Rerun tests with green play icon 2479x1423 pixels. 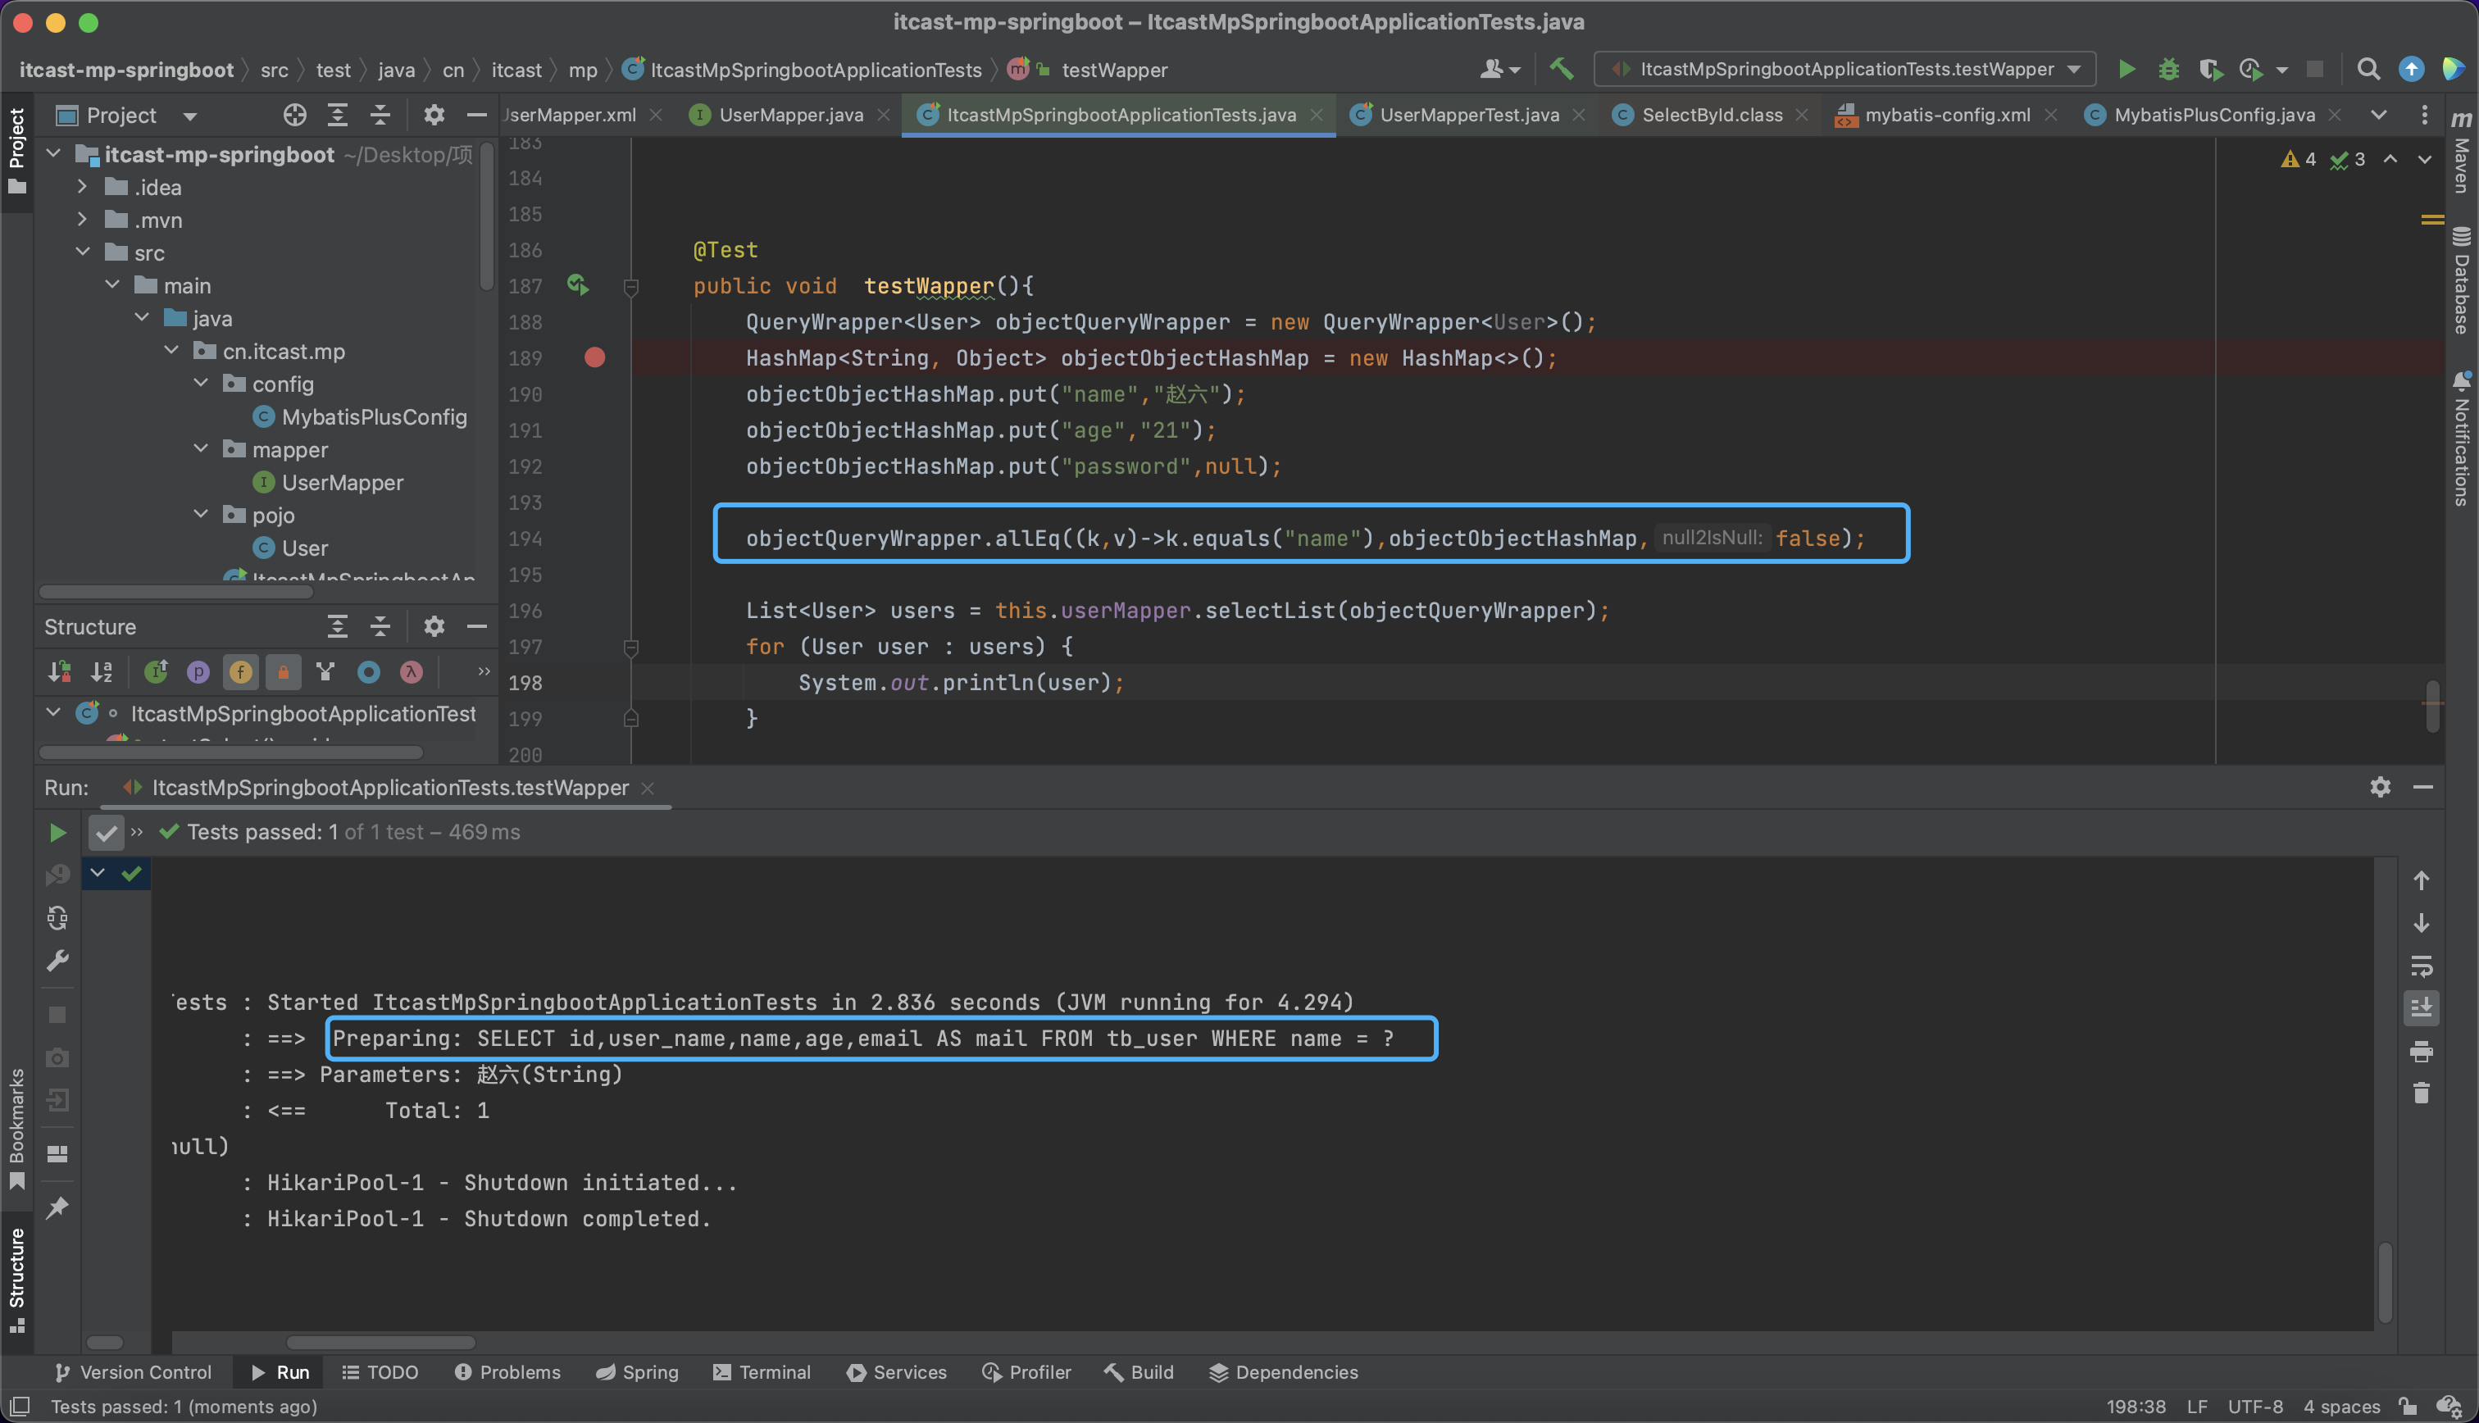pyautogui.click(x=57, y=832)
